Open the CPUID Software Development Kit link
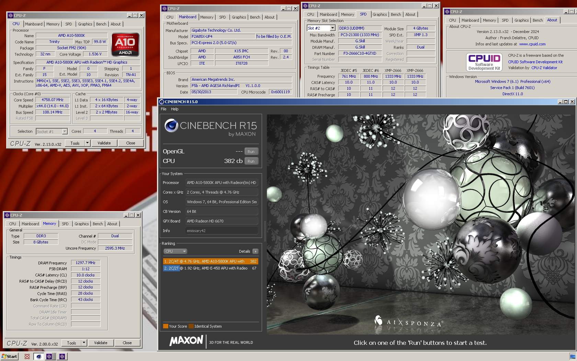 click(535, 62)
